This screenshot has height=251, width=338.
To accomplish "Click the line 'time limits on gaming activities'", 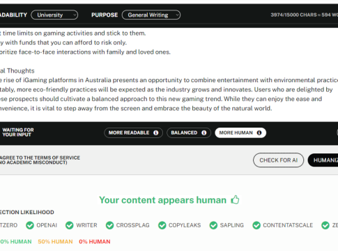I will click(73, 33).
